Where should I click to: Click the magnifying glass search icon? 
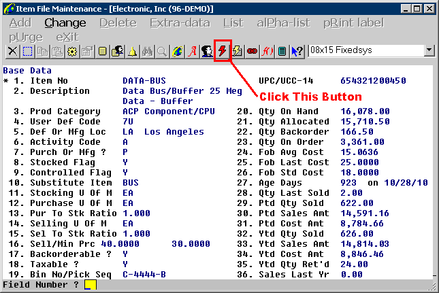162,52
